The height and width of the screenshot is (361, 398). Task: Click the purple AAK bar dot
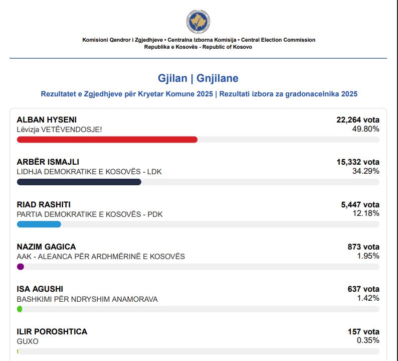pos(21,267)
